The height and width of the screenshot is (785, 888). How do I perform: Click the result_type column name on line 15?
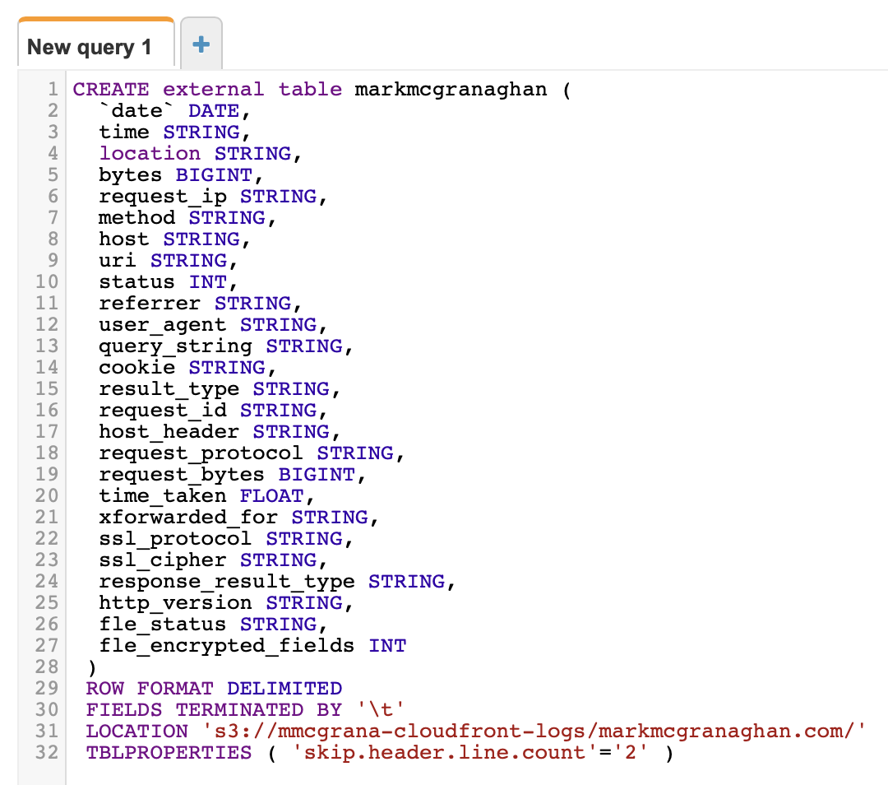[169, 389]
